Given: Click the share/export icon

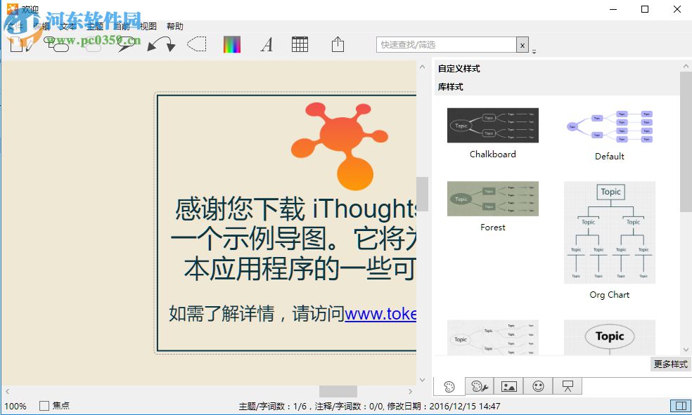Looking at the screenshot, I should click(338, 44).
